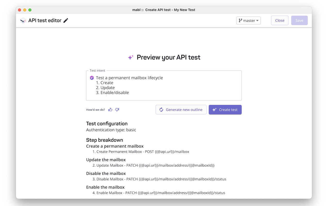Click the branch icon in the master selector

coord(241,20)
